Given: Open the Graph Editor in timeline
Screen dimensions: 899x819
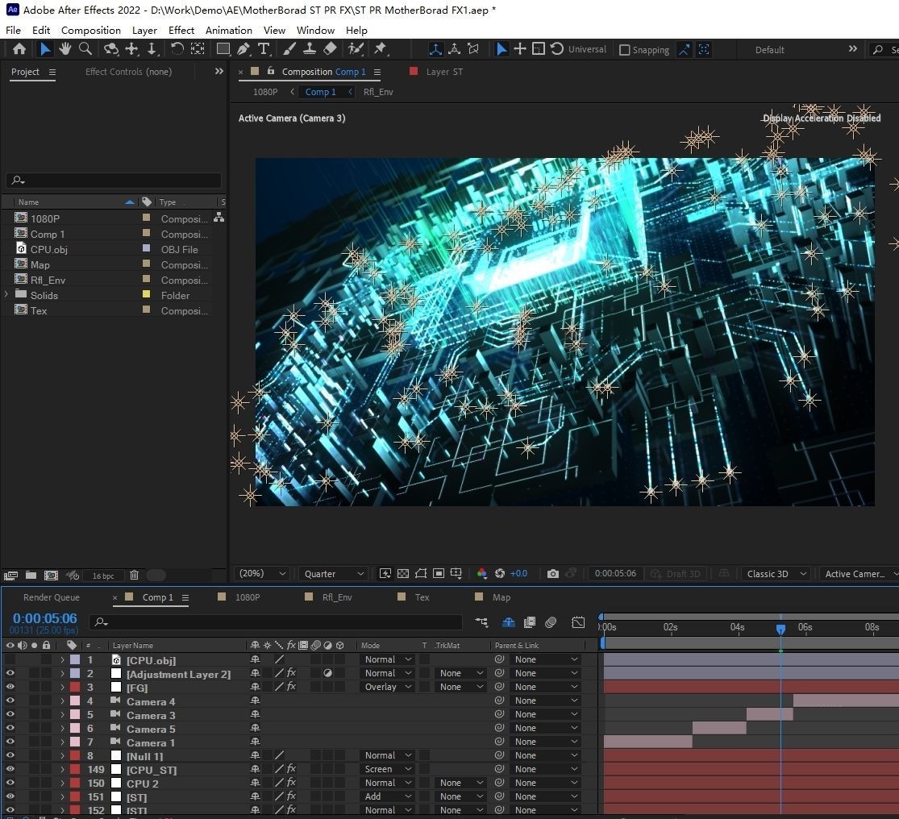Looking at the screenshot, I should (x=578, y=622).
